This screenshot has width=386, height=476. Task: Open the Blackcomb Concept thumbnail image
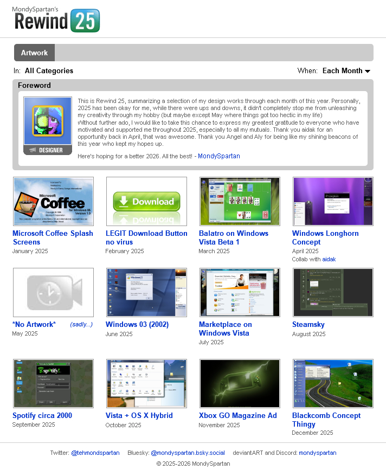click(333, 383)
